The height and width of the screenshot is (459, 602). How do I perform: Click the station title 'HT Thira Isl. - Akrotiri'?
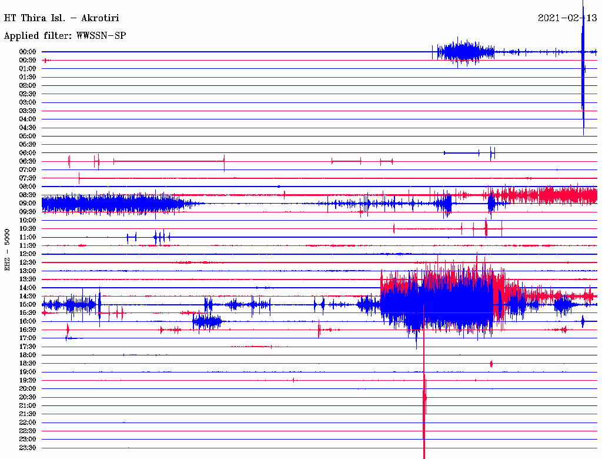[61, 18]
